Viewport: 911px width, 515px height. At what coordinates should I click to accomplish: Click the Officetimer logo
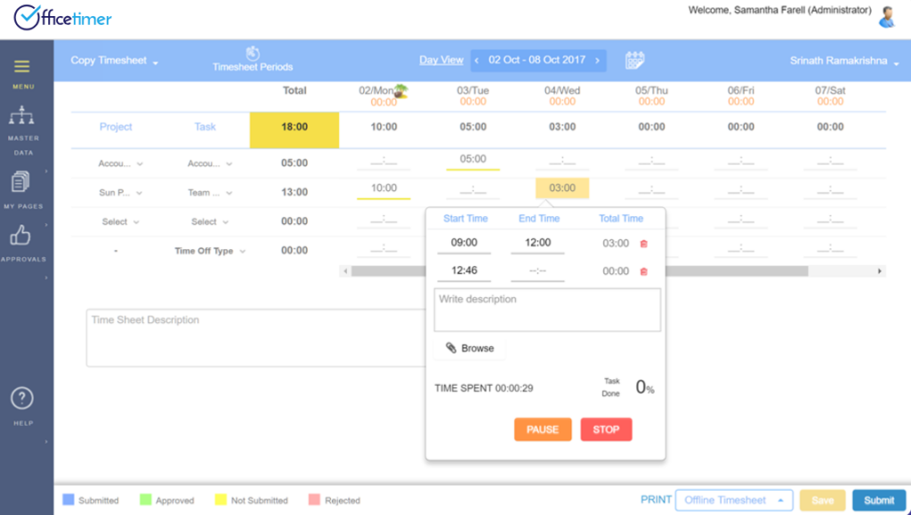63,18
